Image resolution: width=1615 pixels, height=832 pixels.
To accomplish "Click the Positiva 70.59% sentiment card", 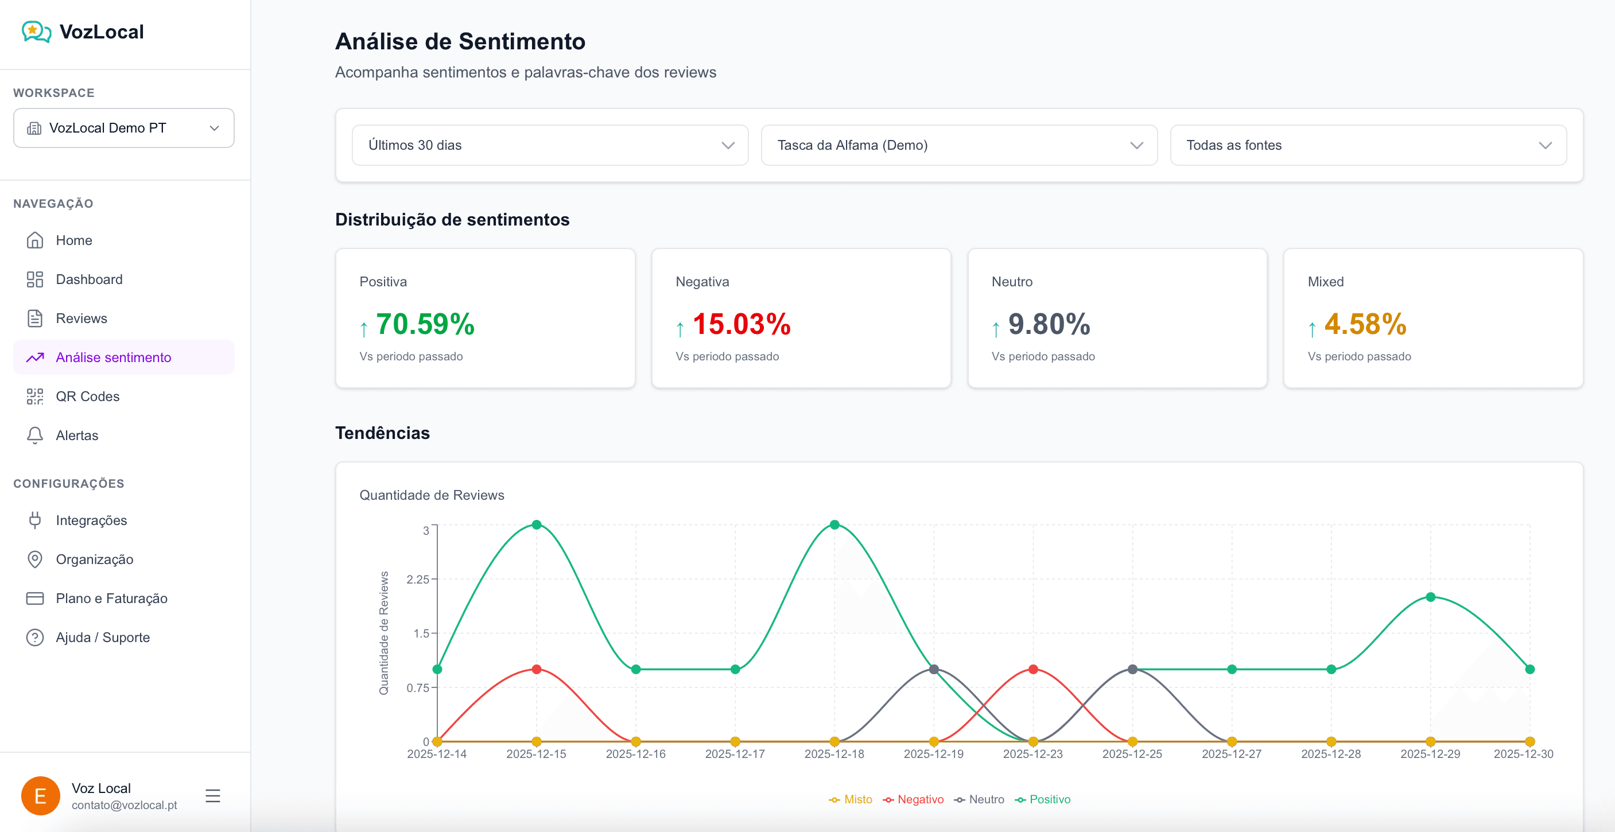I will [484, 318].
